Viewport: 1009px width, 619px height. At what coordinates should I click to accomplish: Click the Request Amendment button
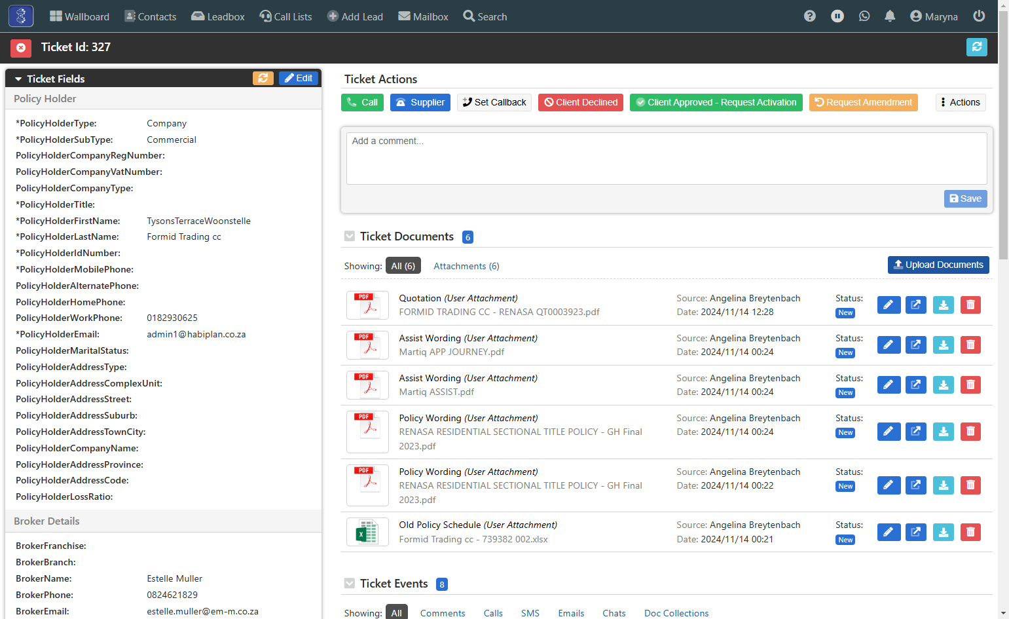tap(864, 102)
